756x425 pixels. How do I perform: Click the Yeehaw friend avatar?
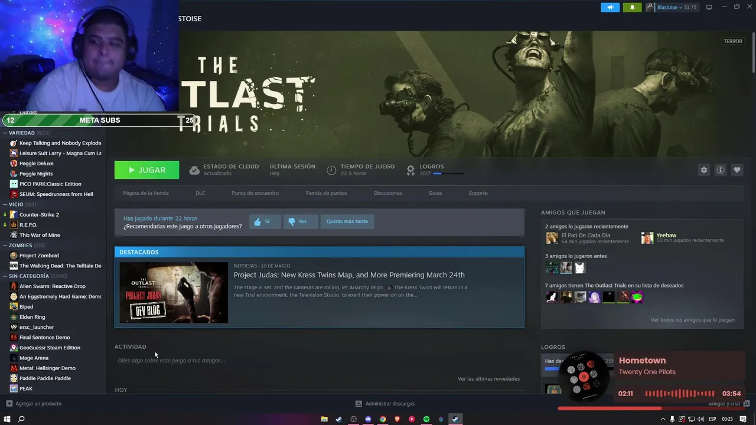[x=647, y=238]
